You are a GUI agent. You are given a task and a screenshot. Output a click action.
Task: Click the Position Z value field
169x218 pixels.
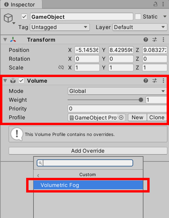155,50
